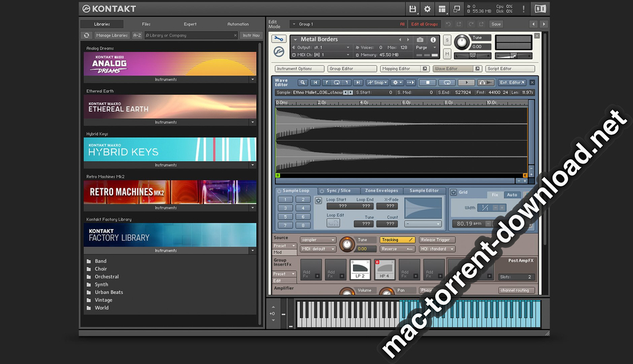The height and width of the screenshot is (364, 633).
Task: Click the panic exclamation mark icon
Action: coord(524,9)
